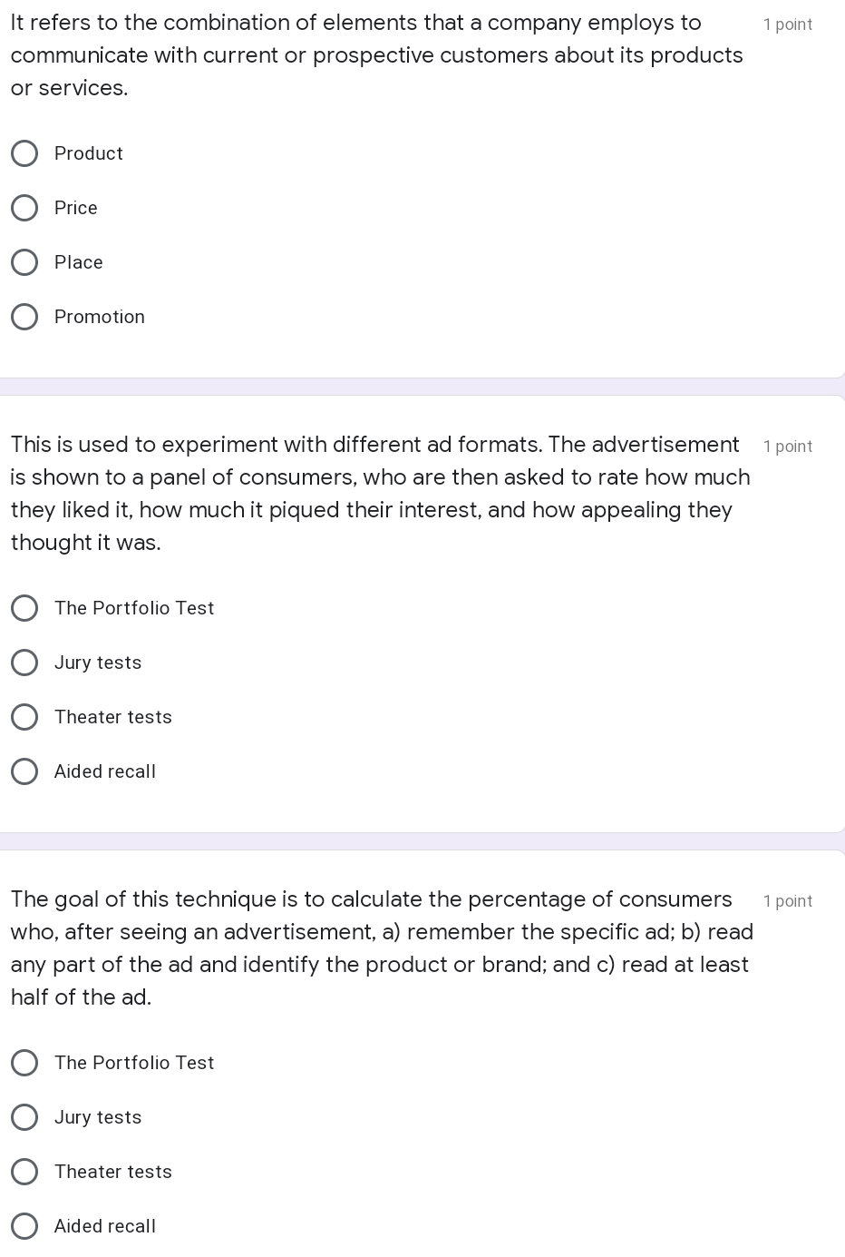Click the 1 point label on the first question
845x1257 pixels.
tap(787, 25)
